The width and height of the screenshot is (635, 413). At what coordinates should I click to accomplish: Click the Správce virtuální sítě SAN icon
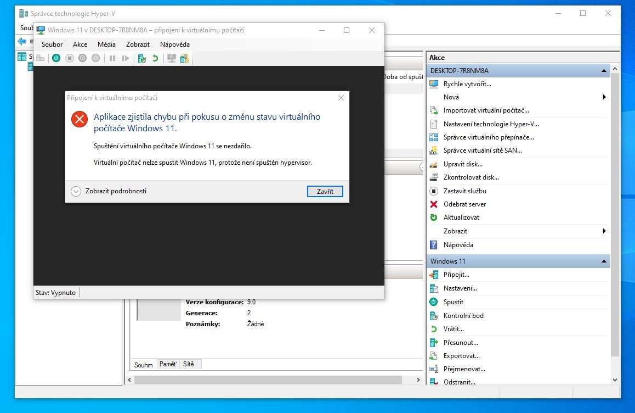coord(434,150)
